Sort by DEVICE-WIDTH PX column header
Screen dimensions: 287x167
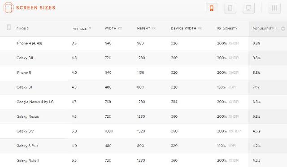[187, 28]
